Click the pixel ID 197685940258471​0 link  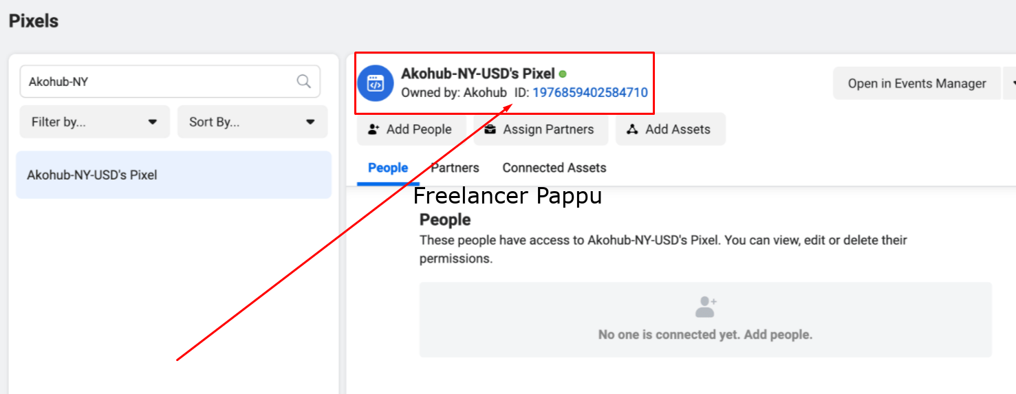590,92
